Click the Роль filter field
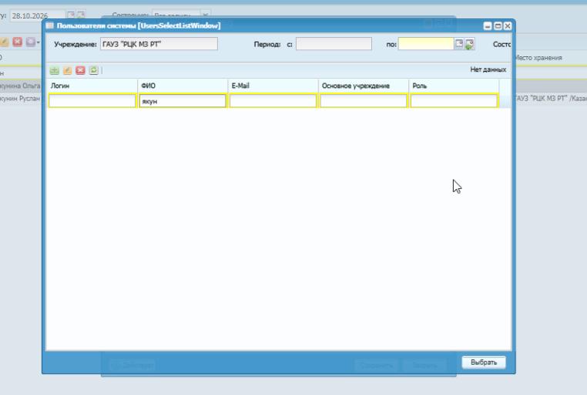 coord(454,101)
